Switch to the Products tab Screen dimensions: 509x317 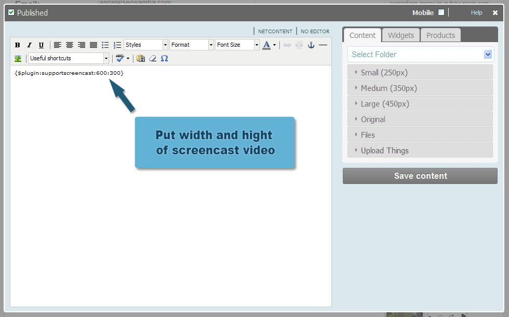(x=440, y=35)
